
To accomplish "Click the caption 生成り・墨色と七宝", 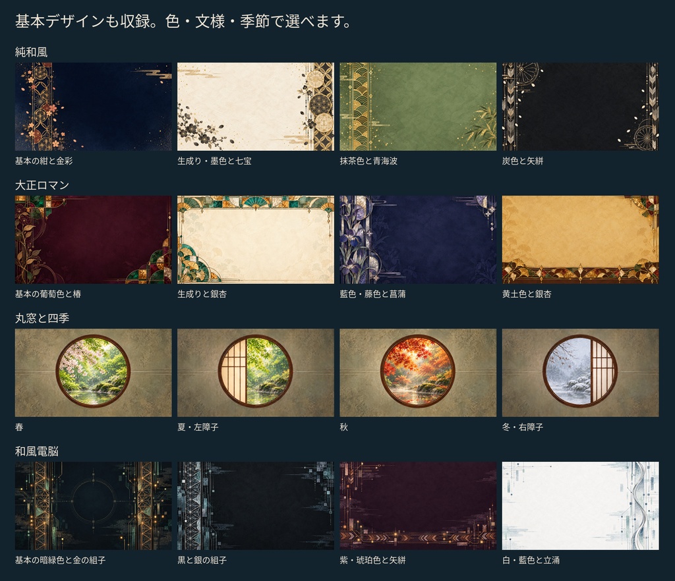I will 214,161.
